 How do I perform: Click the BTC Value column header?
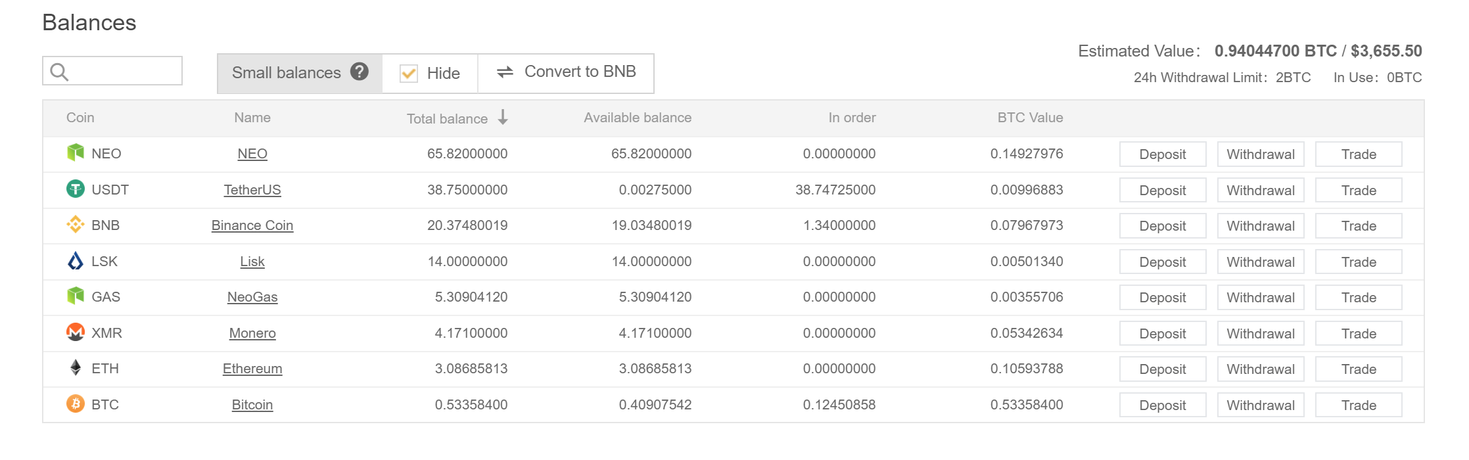pos(1030,118)
